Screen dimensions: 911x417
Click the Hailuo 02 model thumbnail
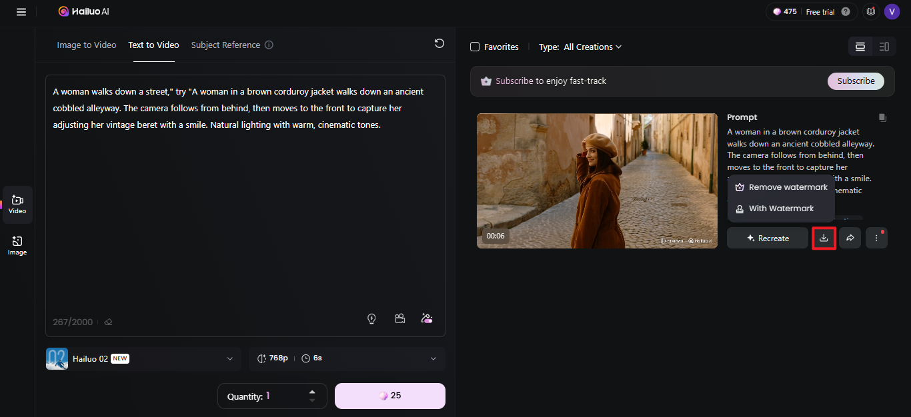pyautogui.click(x=57, y=358)
